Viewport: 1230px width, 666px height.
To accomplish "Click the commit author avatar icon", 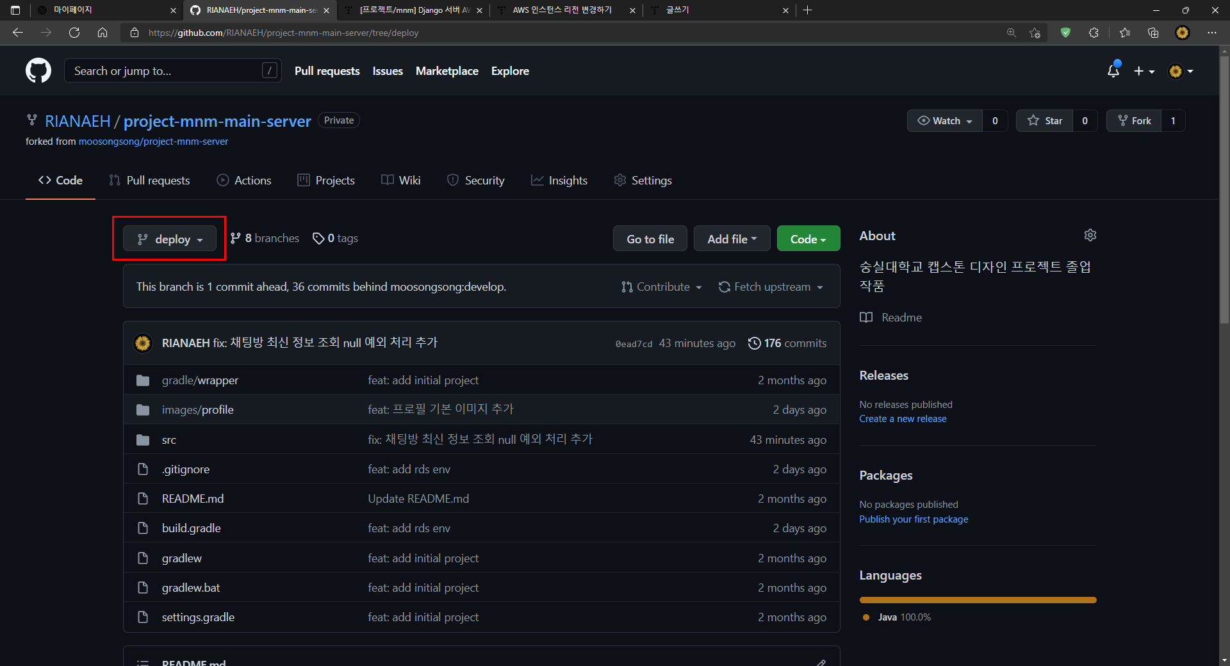I will (x=143, y=343).
